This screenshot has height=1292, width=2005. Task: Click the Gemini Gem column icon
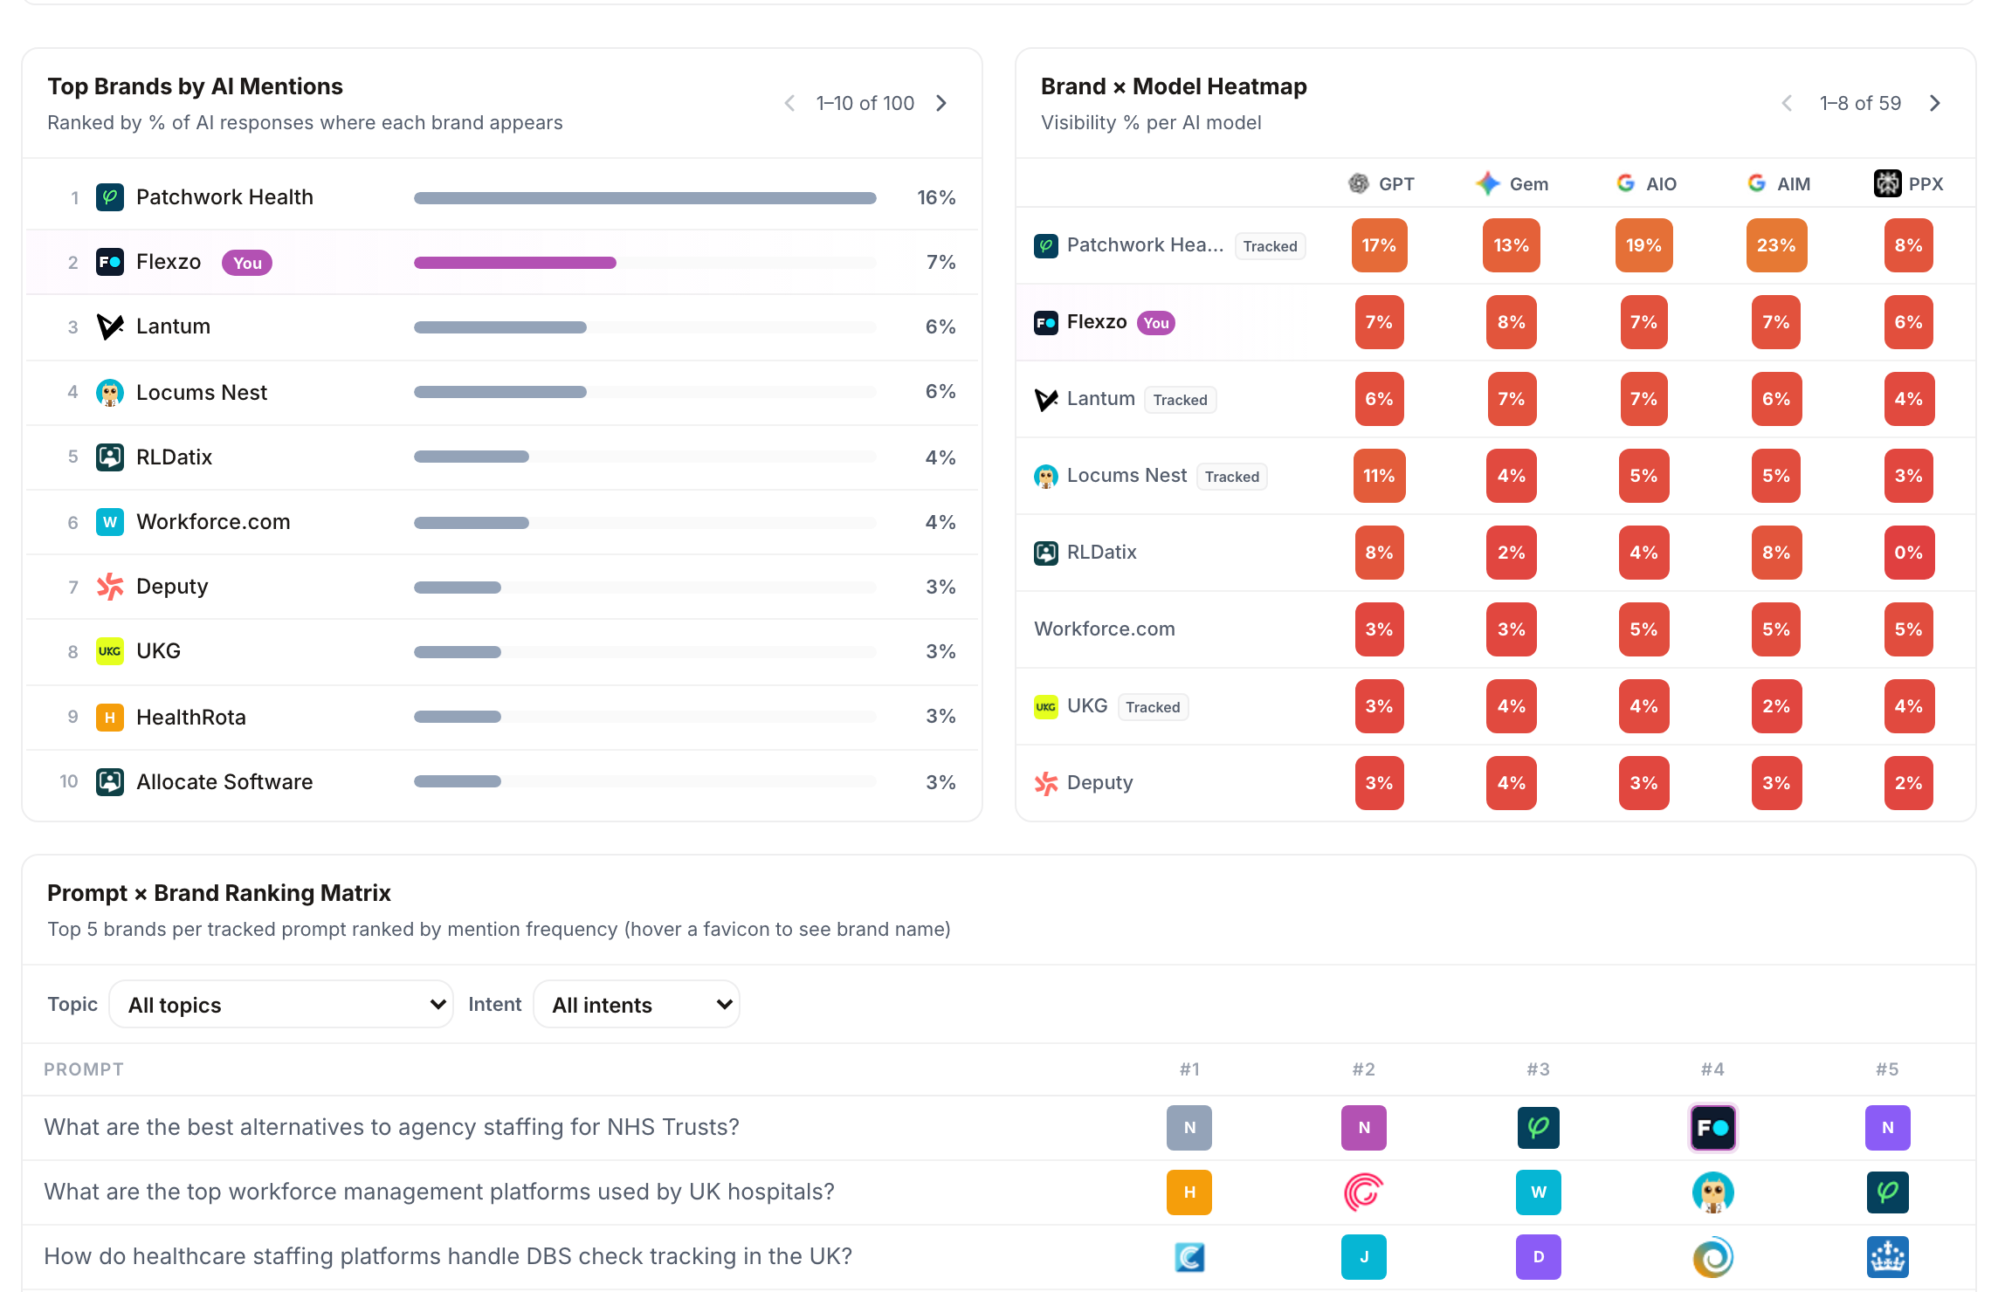[1487, 183]
